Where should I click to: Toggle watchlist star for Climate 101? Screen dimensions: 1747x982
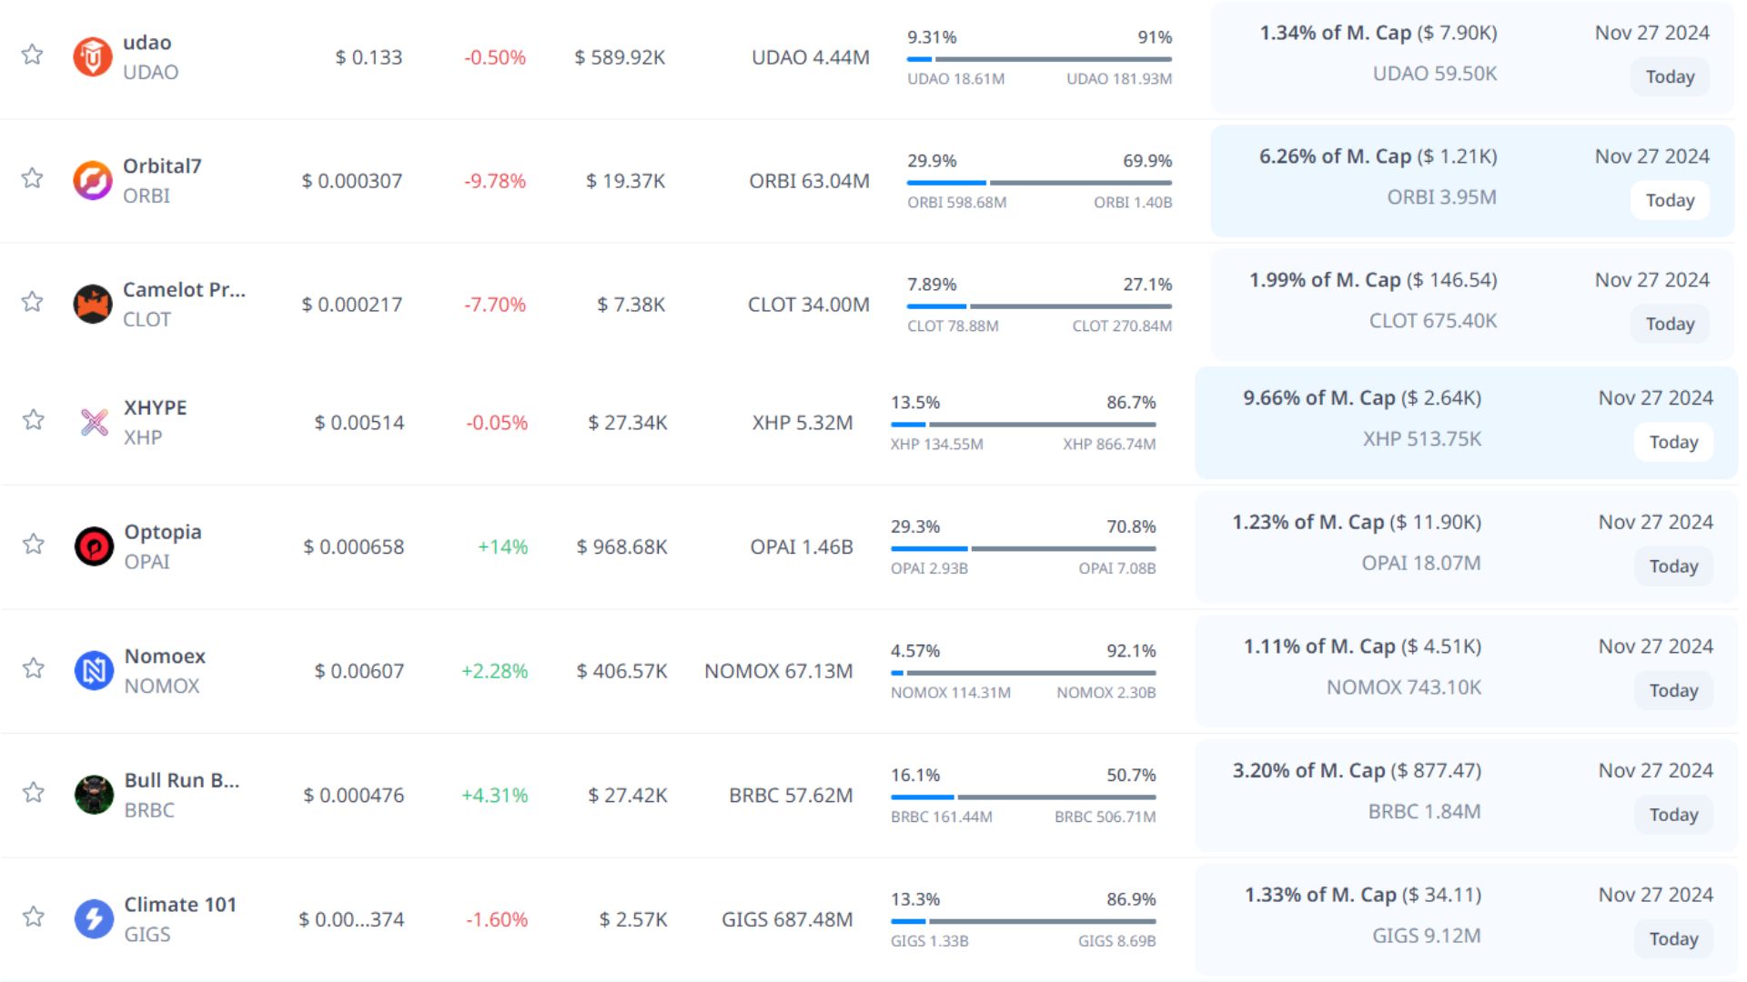click(34, 916)
